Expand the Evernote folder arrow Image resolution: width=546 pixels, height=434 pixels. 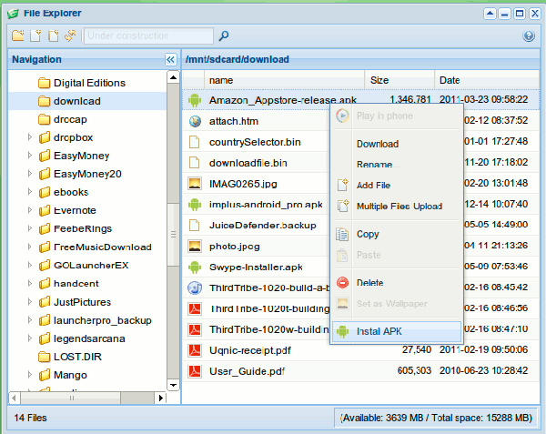point(30,210)
